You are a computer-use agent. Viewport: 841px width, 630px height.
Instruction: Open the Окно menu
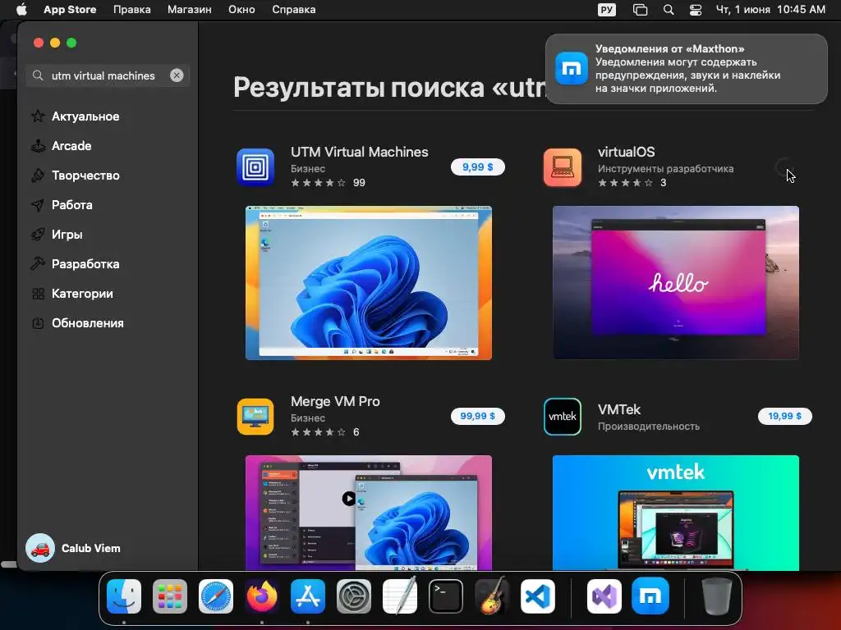(241, 10)
